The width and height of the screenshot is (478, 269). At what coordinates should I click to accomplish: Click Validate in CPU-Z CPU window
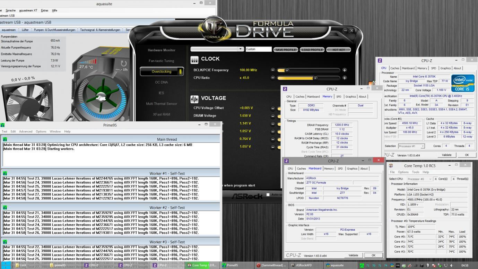click(x=447, y=155)
